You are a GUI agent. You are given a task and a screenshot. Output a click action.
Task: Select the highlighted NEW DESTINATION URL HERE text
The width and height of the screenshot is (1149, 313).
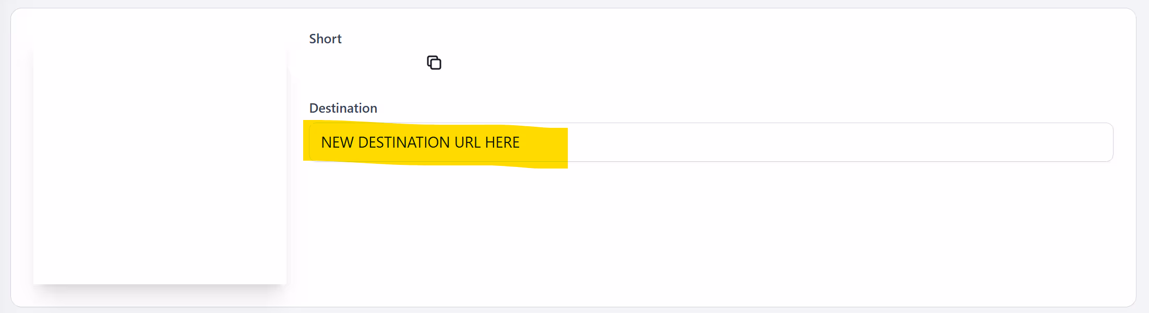tap(421, 142)
